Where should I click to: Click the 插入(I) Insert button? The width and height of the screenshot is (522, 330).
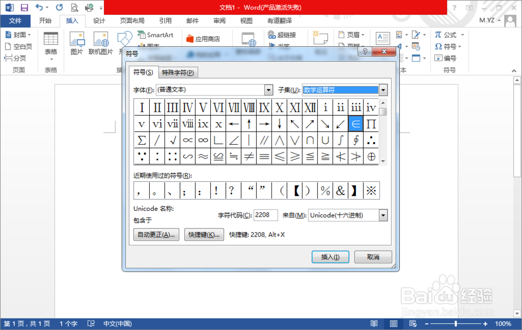[330, 257]
